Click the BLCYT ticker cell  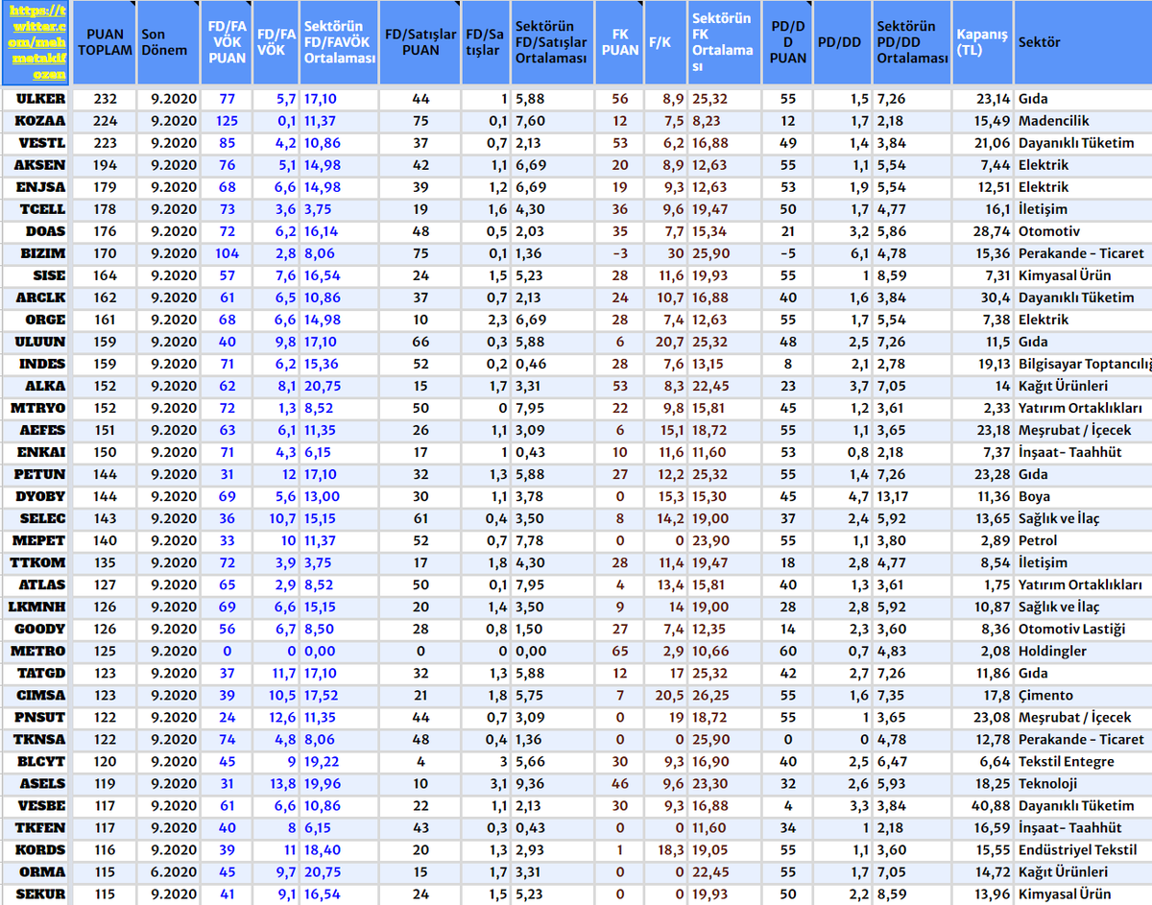click(36, 761)
